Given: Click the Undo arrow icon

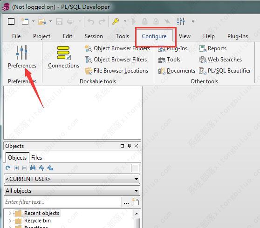Looking at the screenshot, I should [x=91, y=21].
